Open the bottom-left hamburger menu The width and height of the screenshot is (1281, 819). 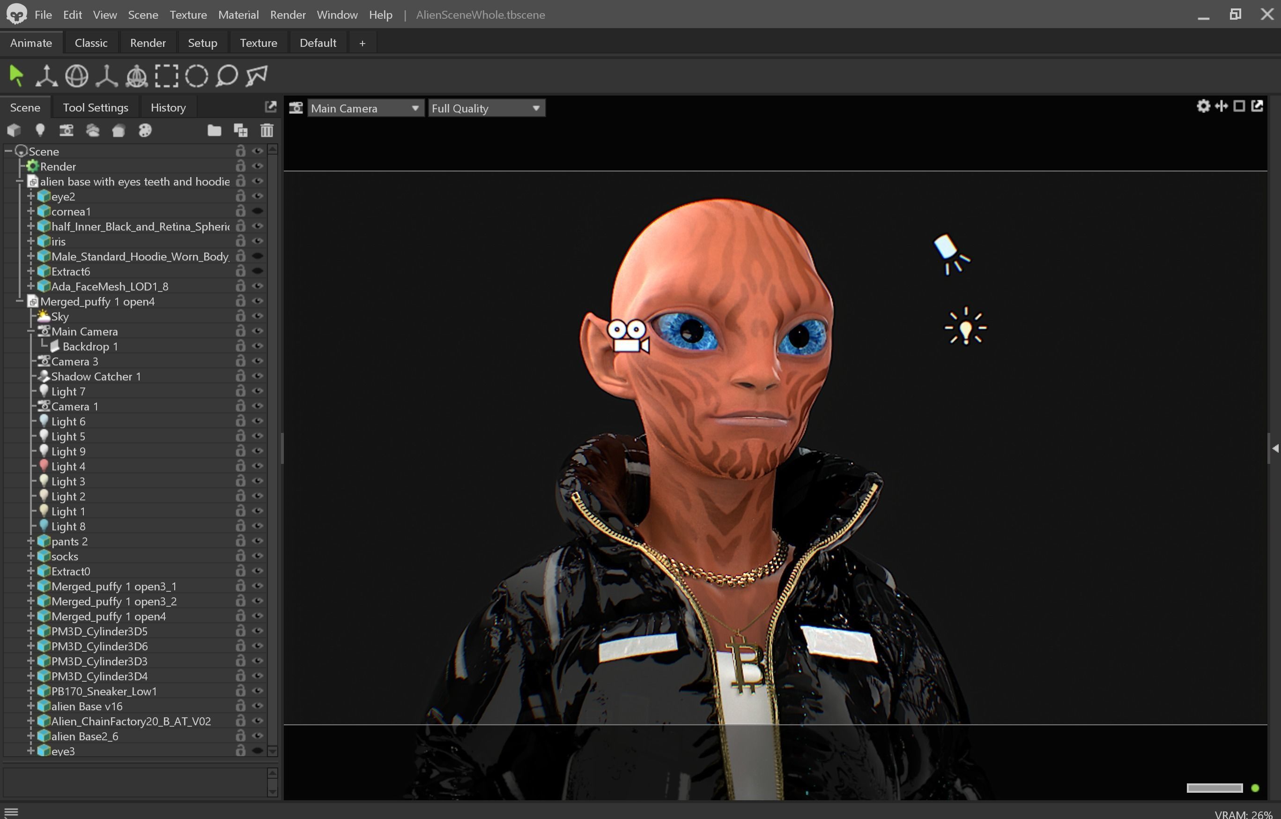pyautogui.click(x=11, y=812)
